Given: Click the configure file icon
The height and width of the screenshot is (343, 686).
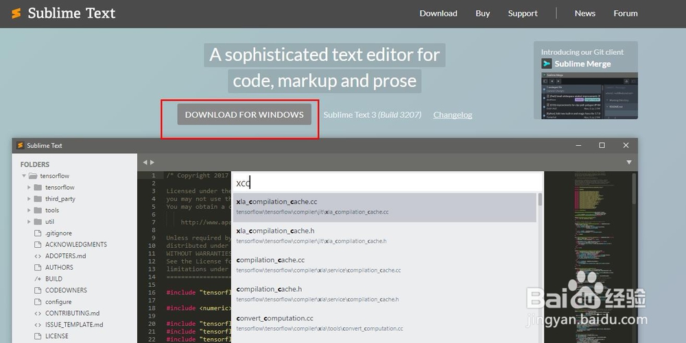Looking at the screenshot, I should coord(38,301).
